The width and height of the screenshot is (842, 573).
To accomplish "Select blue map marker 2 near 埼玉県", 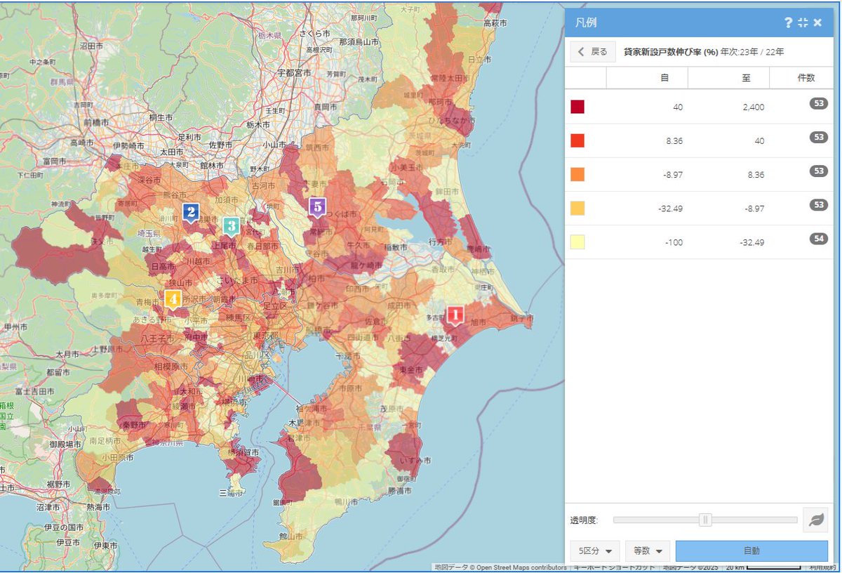I will (x=191, y=211).
